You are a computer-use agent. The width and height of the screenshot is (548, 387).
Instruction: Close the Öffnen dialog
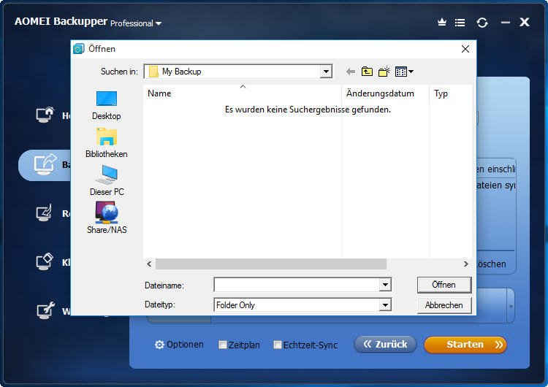pyautogui.click(x=465, y=49)
